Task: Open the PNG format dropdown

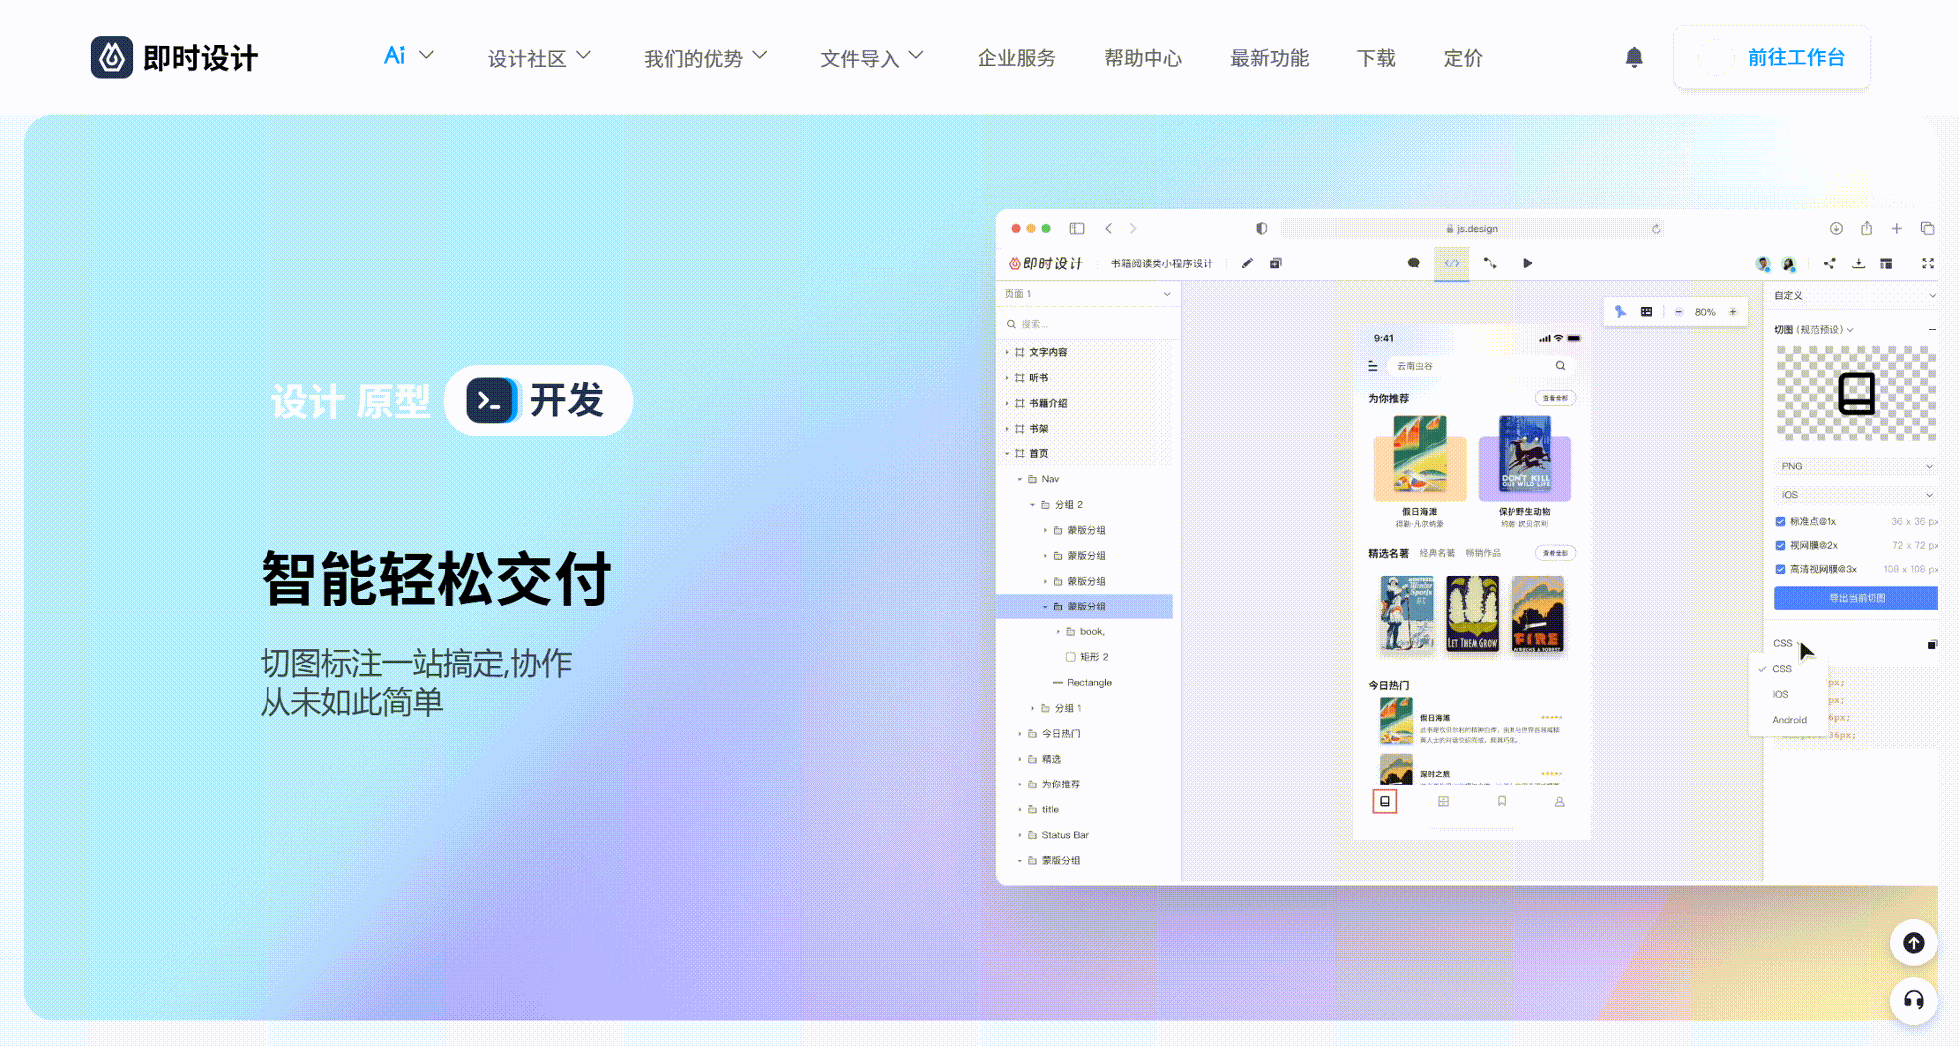Action: 1856,466
